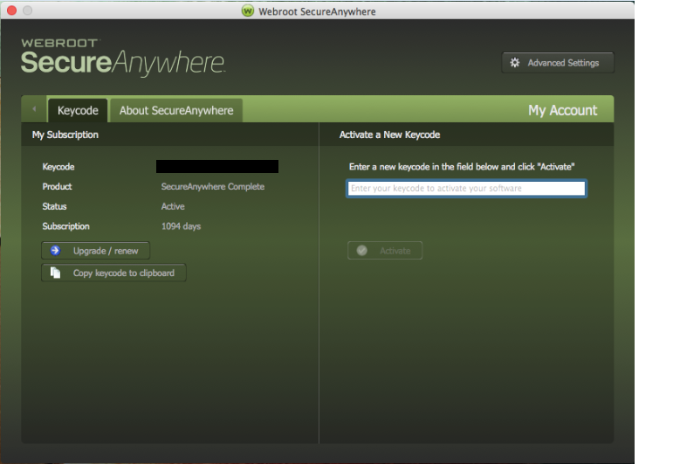Click the 'Subscription' label
This screenshot has width=673, height=464.
(x=65, y=226)
